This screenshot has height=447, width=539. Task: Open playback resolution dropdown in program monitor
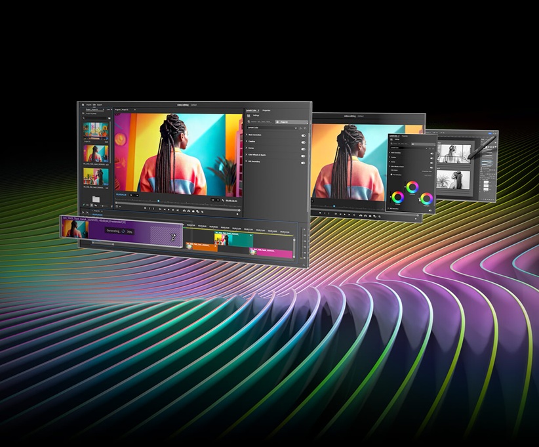(x=215, y=200)
